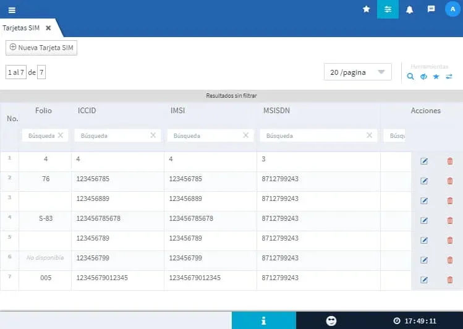This screenshot has height=329, width=463.
Task: Open the notifications bell
Action: coord(409,9)
